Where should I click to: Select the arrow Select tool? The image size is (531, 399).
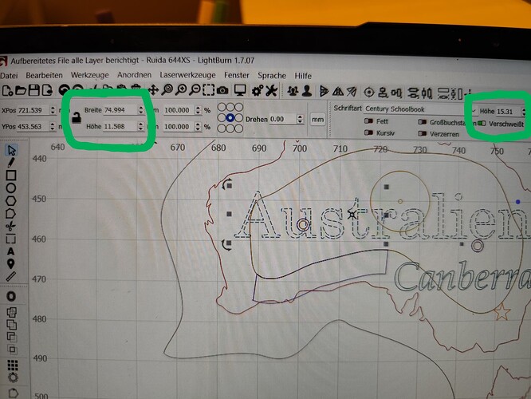point(11,150)
